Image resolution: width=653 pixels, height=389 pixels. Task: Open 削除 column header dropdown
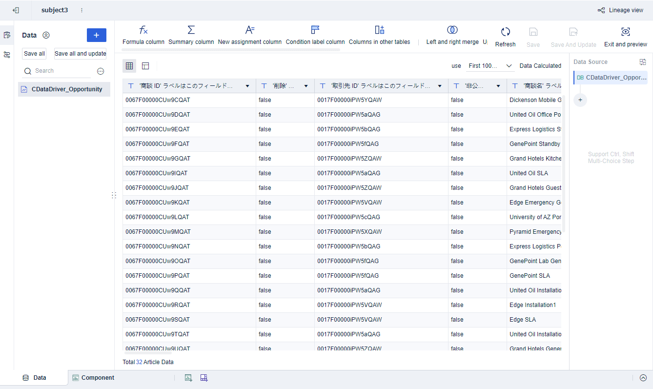(x=306, y=86)
